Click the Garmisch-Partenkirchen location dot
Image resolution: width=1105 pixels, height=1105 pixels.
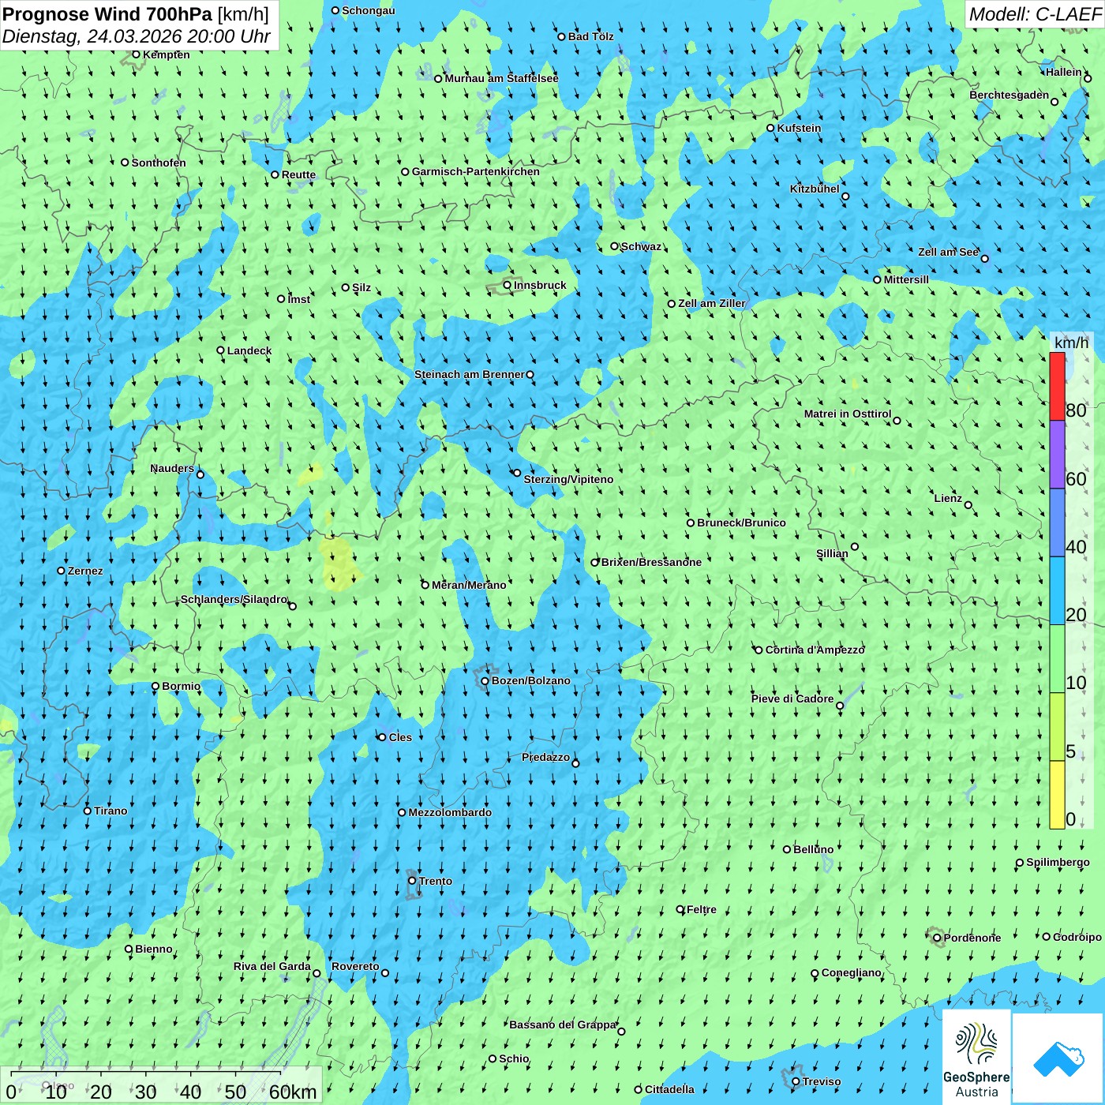click(x=406, y=171)
